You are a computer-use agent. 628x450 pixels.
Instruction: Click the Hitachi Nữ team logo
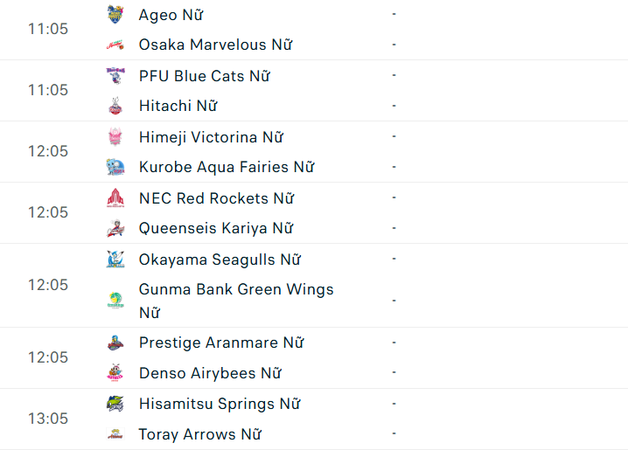click(x=115, y=106)
